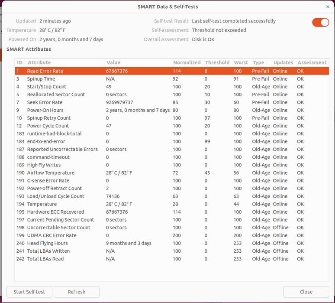Click the '2 minutes ago' updated value
Viewport: 335px width, 303px height.
tap(55, 21)
